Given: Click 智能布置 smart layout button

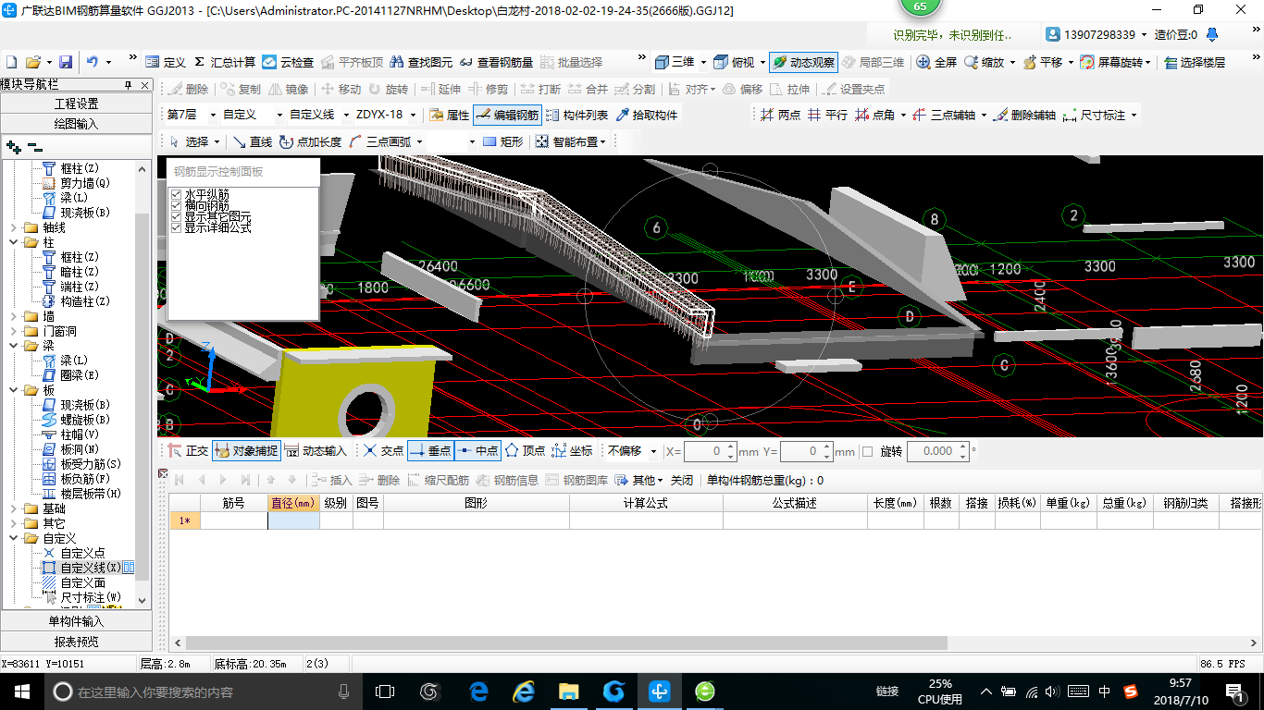Looking at the screenshot, I should click(x=571, y=141).
